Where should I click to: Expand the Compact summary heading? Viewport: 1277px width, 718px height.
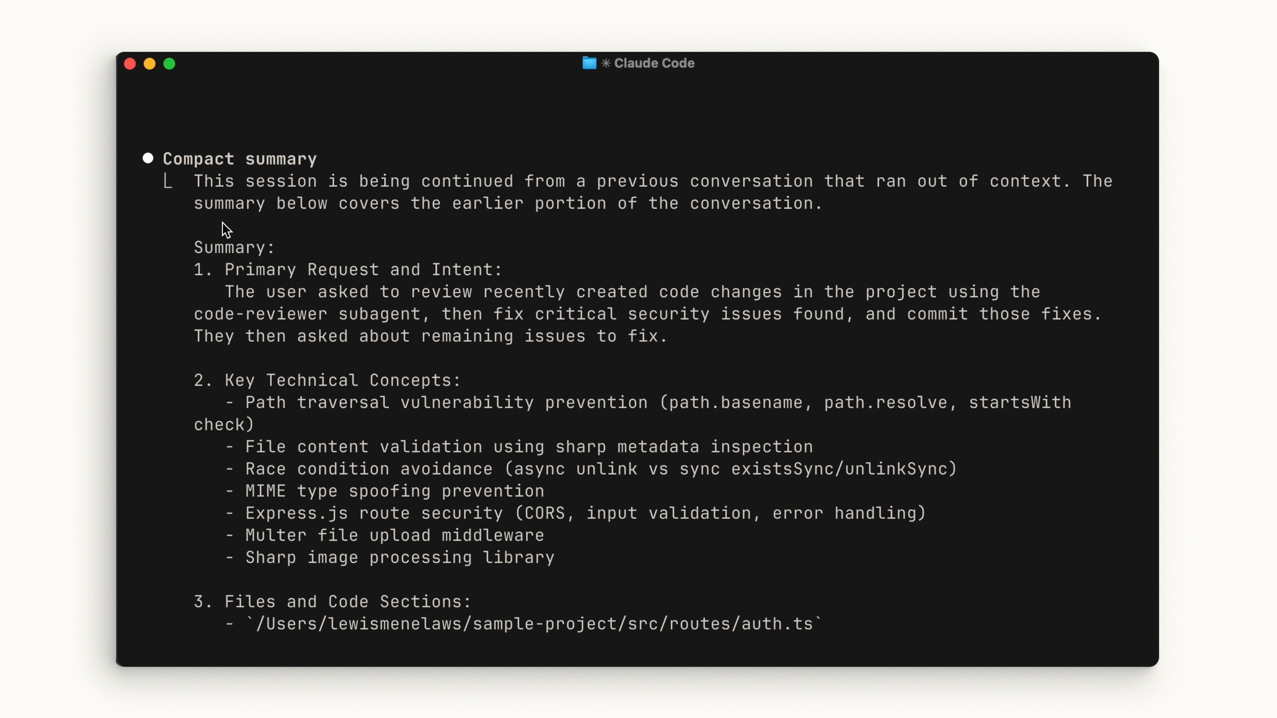pos(239,159)
